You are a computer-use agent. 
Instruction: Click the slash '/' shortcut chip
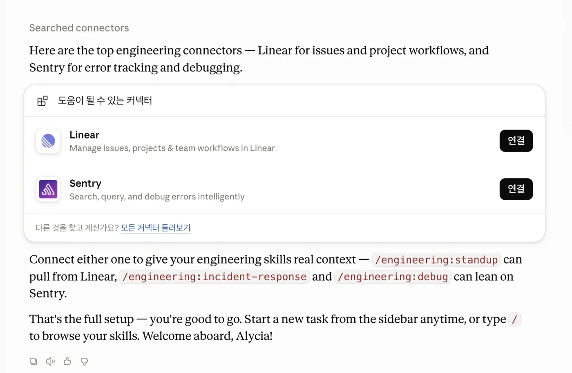515,319
